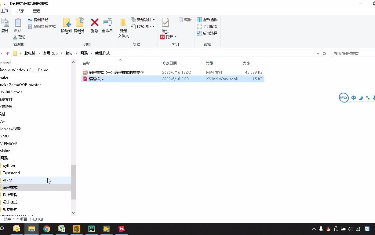Expand the 打开 (Open) dropdown arrow

(175, 37)
